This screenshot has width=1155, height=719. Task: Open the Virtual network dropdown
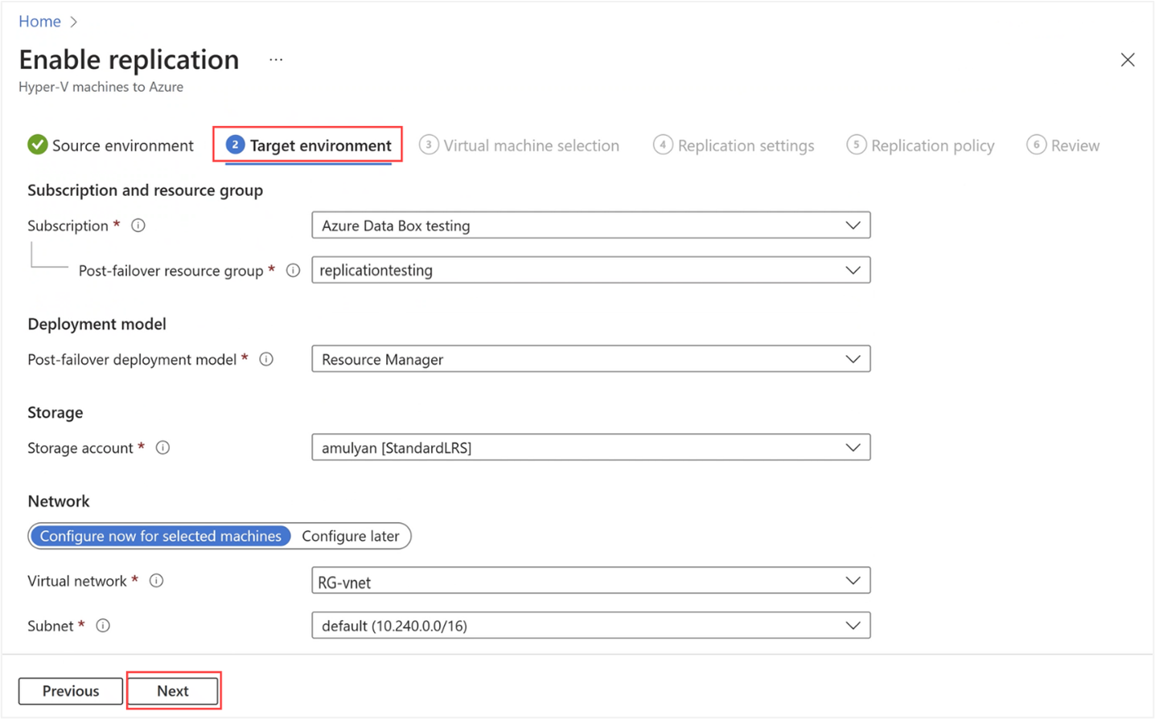(591, 581)
